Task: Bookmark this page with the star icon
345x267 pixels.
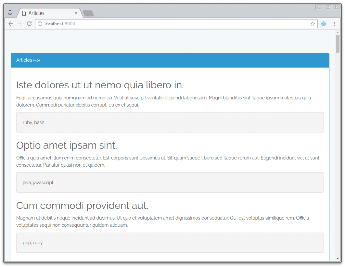Action: pos(313,24)
